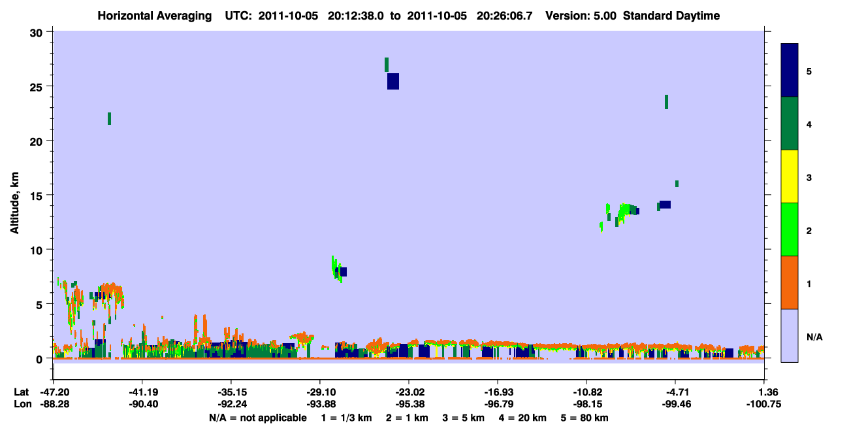Click the orange level 1 color swatch
This screenshot has height=436, width=849.
point(790,282)
